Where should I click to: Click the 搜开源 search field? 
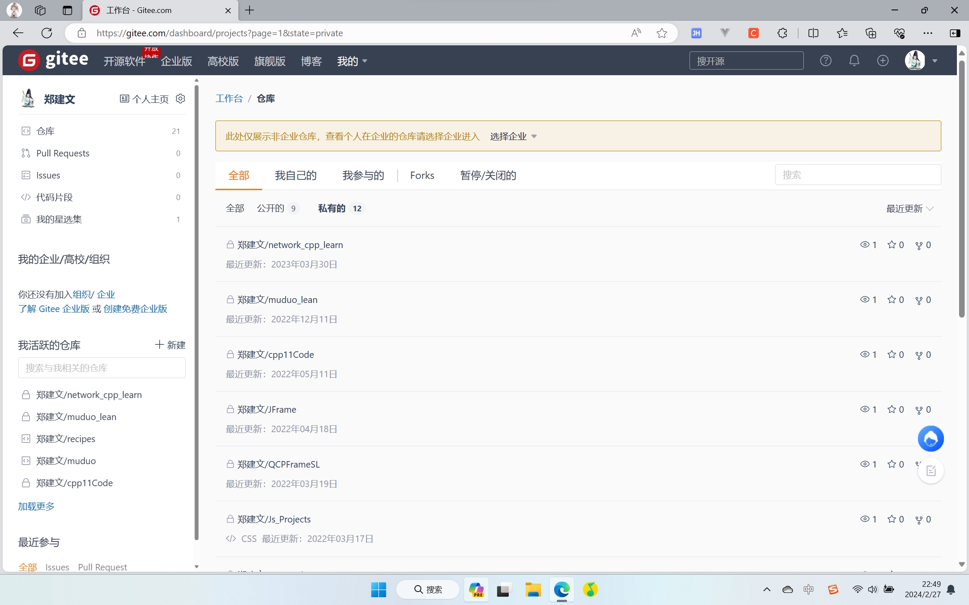(746, 60)
